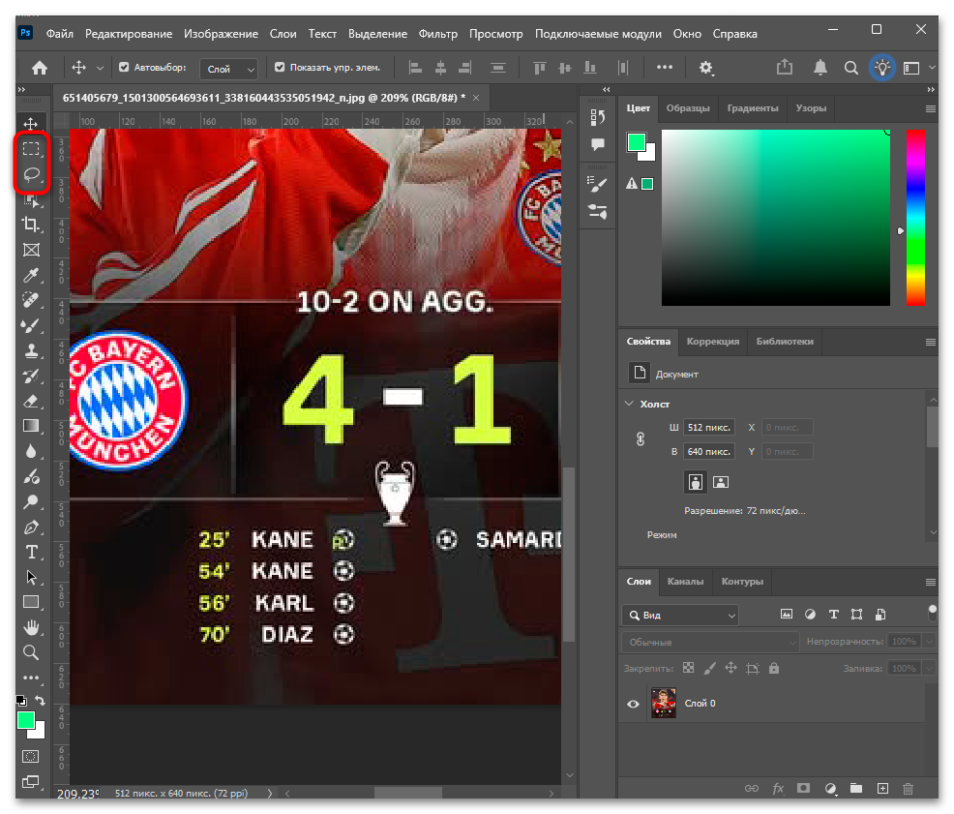Swap foreground and background colors
The width and height of the screenshot is (954, 814).
[x=41, y=701]
